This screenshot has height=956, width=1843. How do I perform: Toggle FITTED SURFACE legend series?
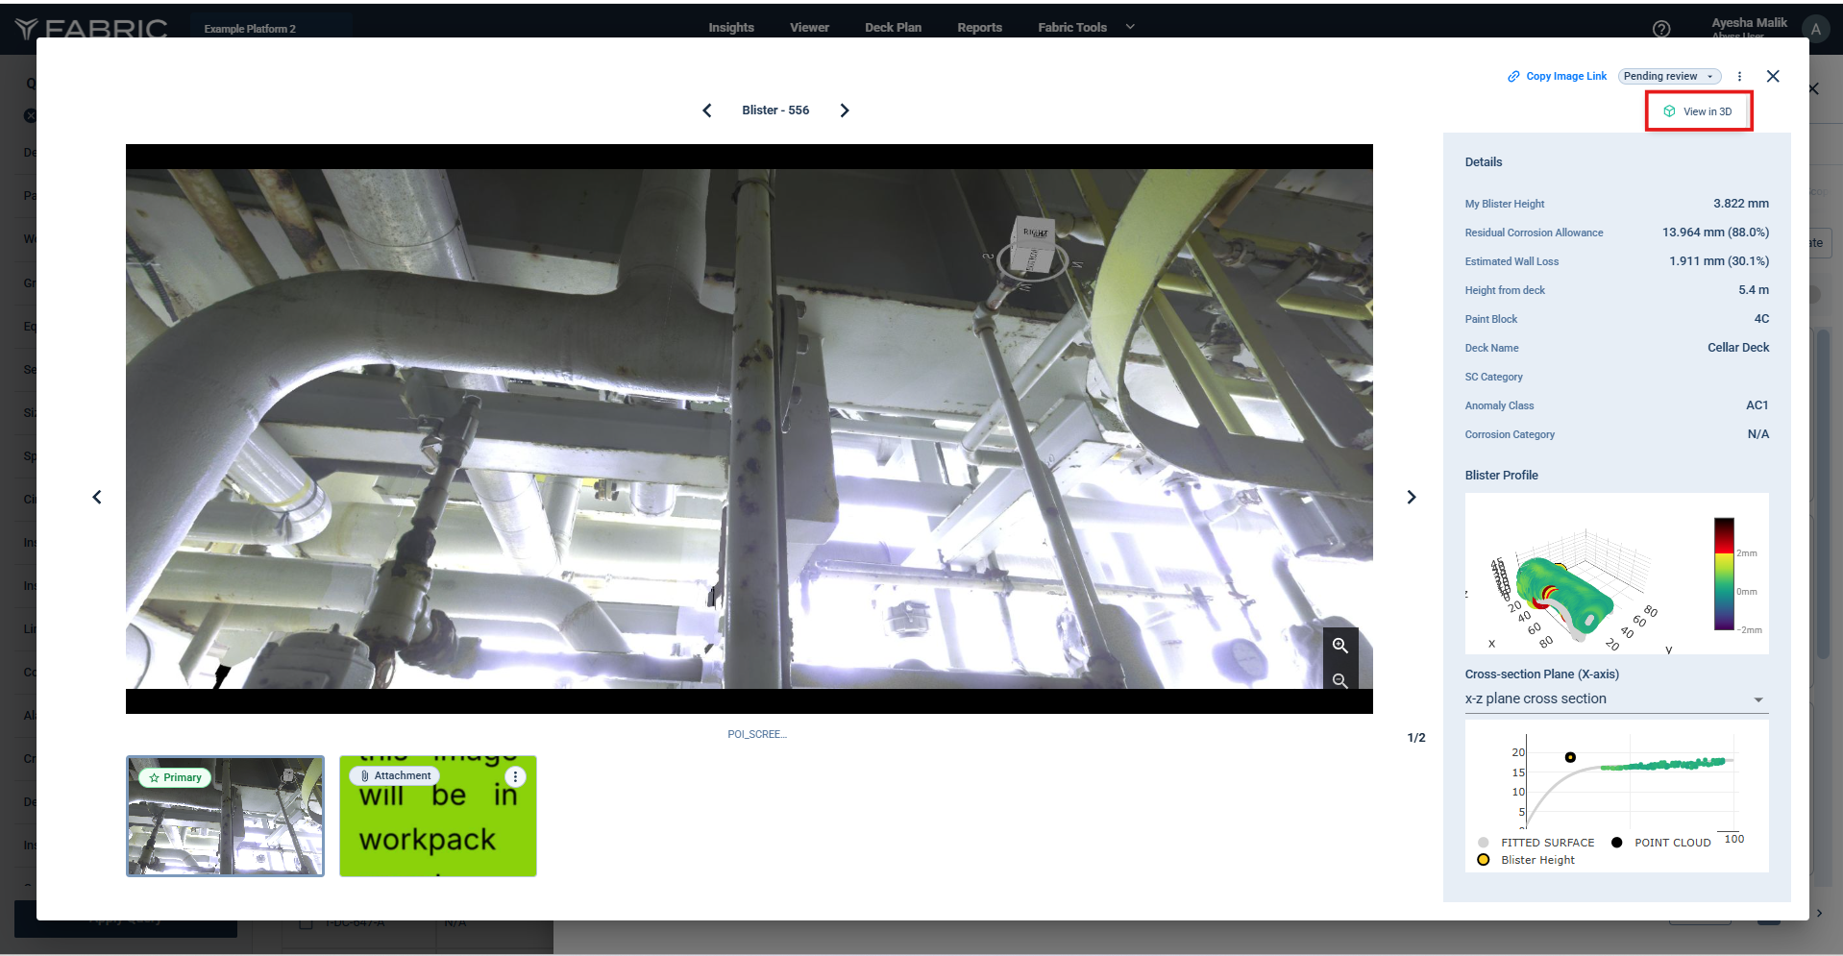[x=1537, y=843]
